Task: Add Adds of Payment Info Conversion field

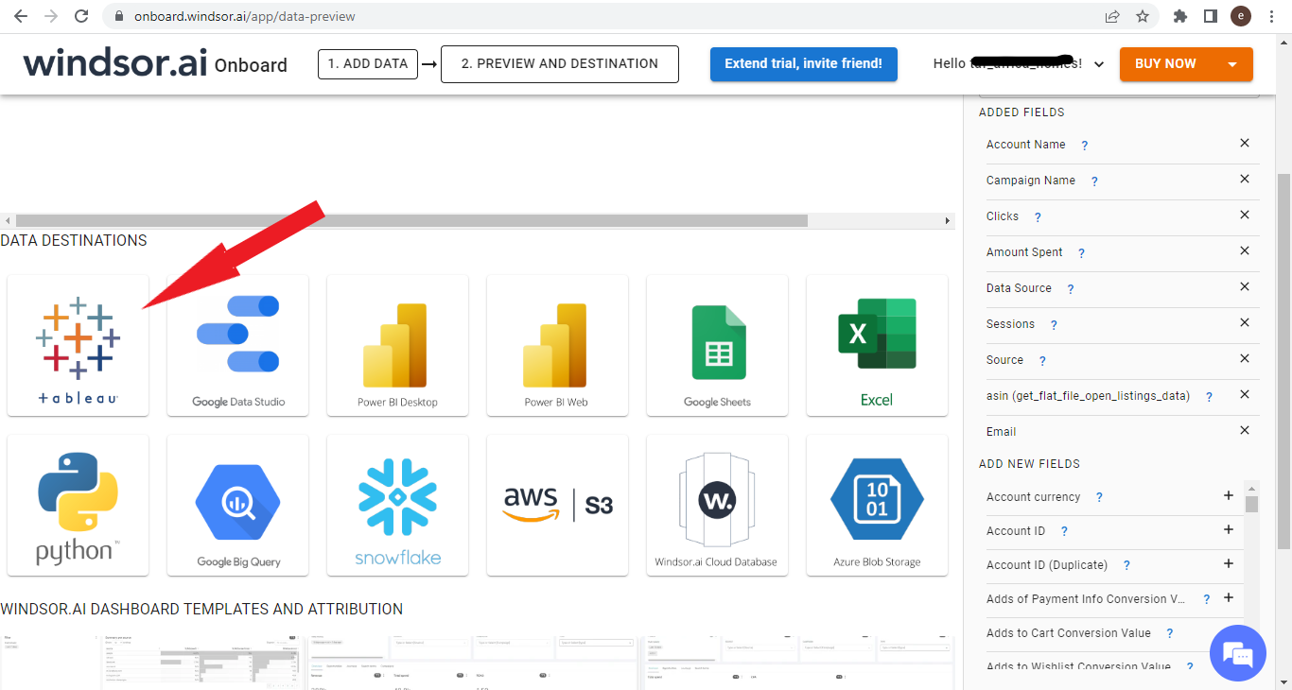Action: tap(1229, 597)
